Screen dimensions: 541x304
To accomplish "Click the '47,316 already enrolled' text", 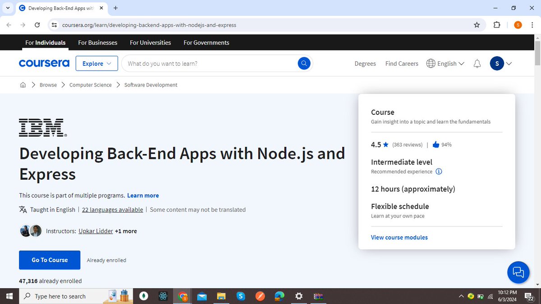I will point(50,281).
